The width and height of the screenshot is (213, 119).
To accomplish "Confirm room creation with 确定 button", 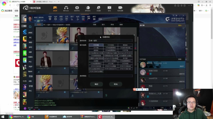I will pos(96,84).
